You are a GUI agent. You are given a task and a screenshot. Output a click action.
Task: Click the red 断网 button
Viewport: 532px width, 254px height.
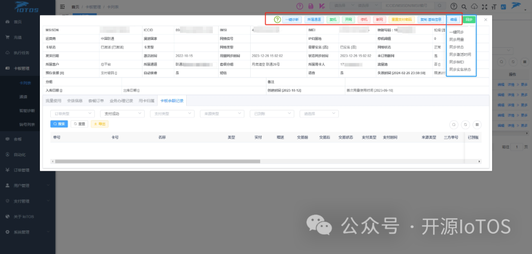pyautogui.click(x=379, y=20)
